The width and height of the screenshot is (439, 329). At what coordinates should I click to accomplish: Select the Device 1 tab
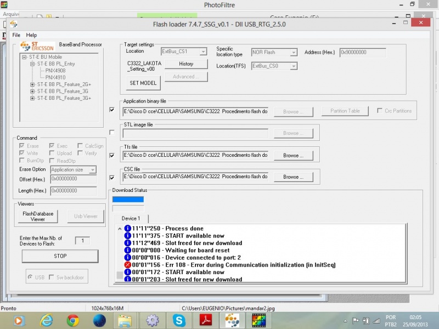[x=131, y=218]
